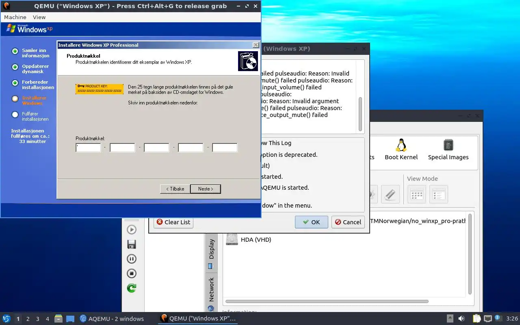Click the HDA hard disk icon

click(x=232, y=239)
